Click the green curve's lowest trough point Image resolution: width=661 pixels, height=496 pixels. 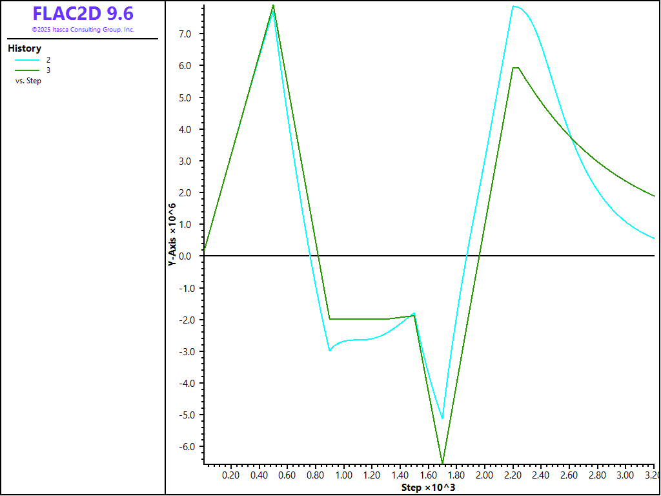click(442, 462)
